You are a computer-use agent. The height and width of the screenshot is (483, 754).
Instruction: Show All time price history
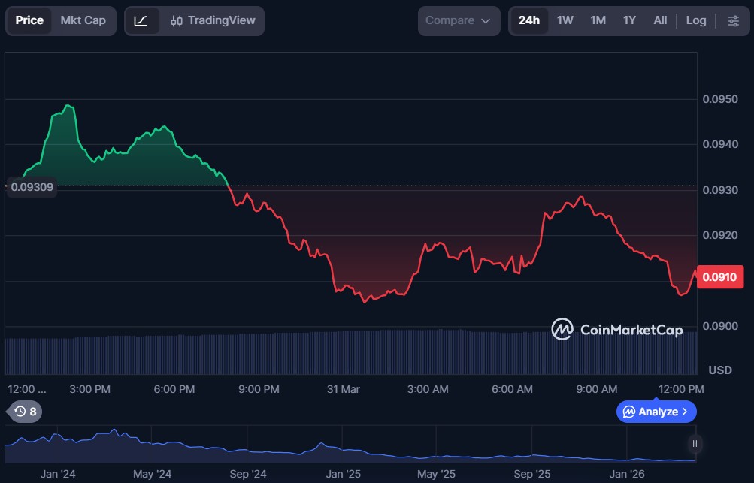tap(660, 20)
